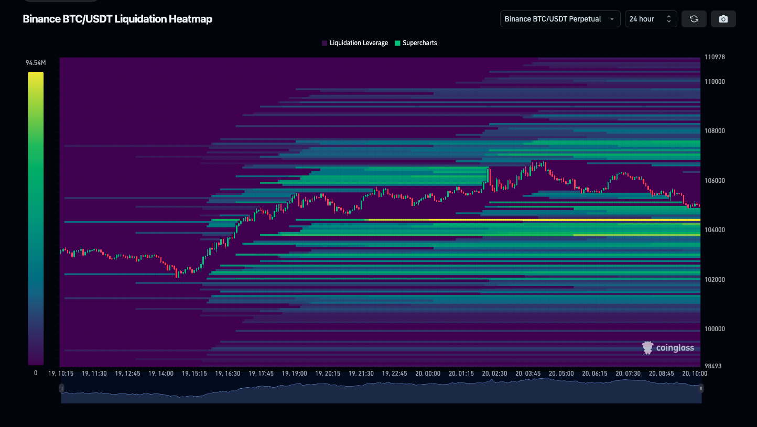Click the 0 label below the color scale
The width and height of the screenshot is (757, 427).
[x=36, y=373]
